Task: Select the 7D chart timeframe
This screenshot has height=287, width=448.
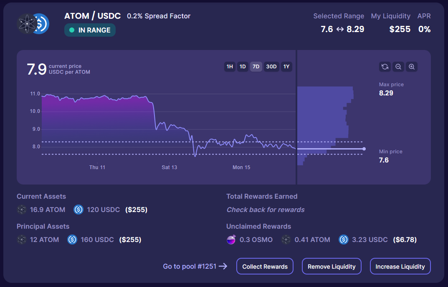Action: 256,67
